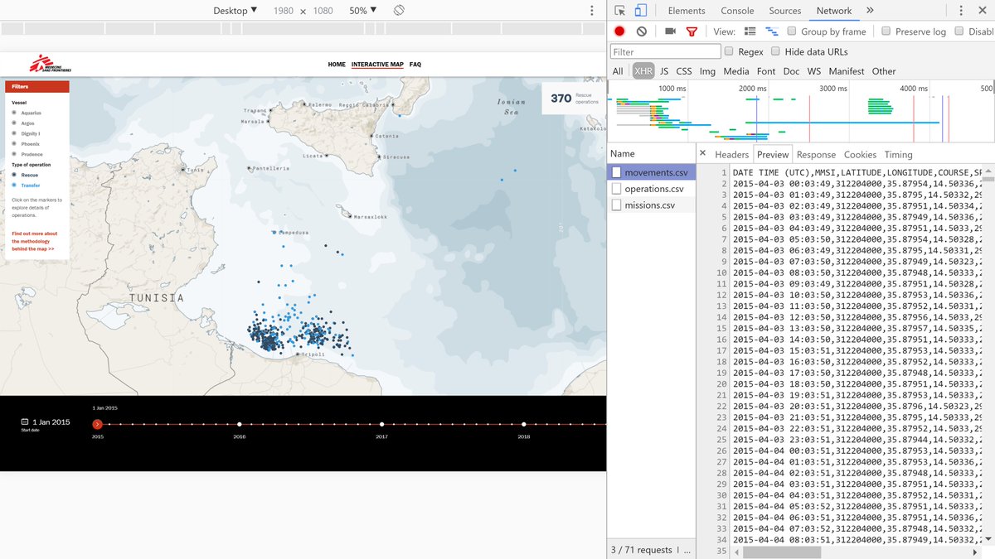Click the 2016 marker on the timeline
This screenshot has width=995, height=559.
pos(240,424)
